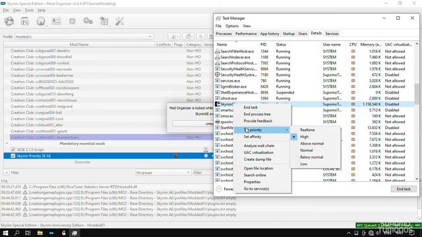
Task: Sort by the PID column header
Action: point(263,45)
